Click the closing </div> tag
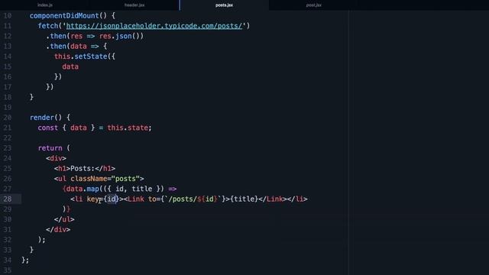 point(58,230)
